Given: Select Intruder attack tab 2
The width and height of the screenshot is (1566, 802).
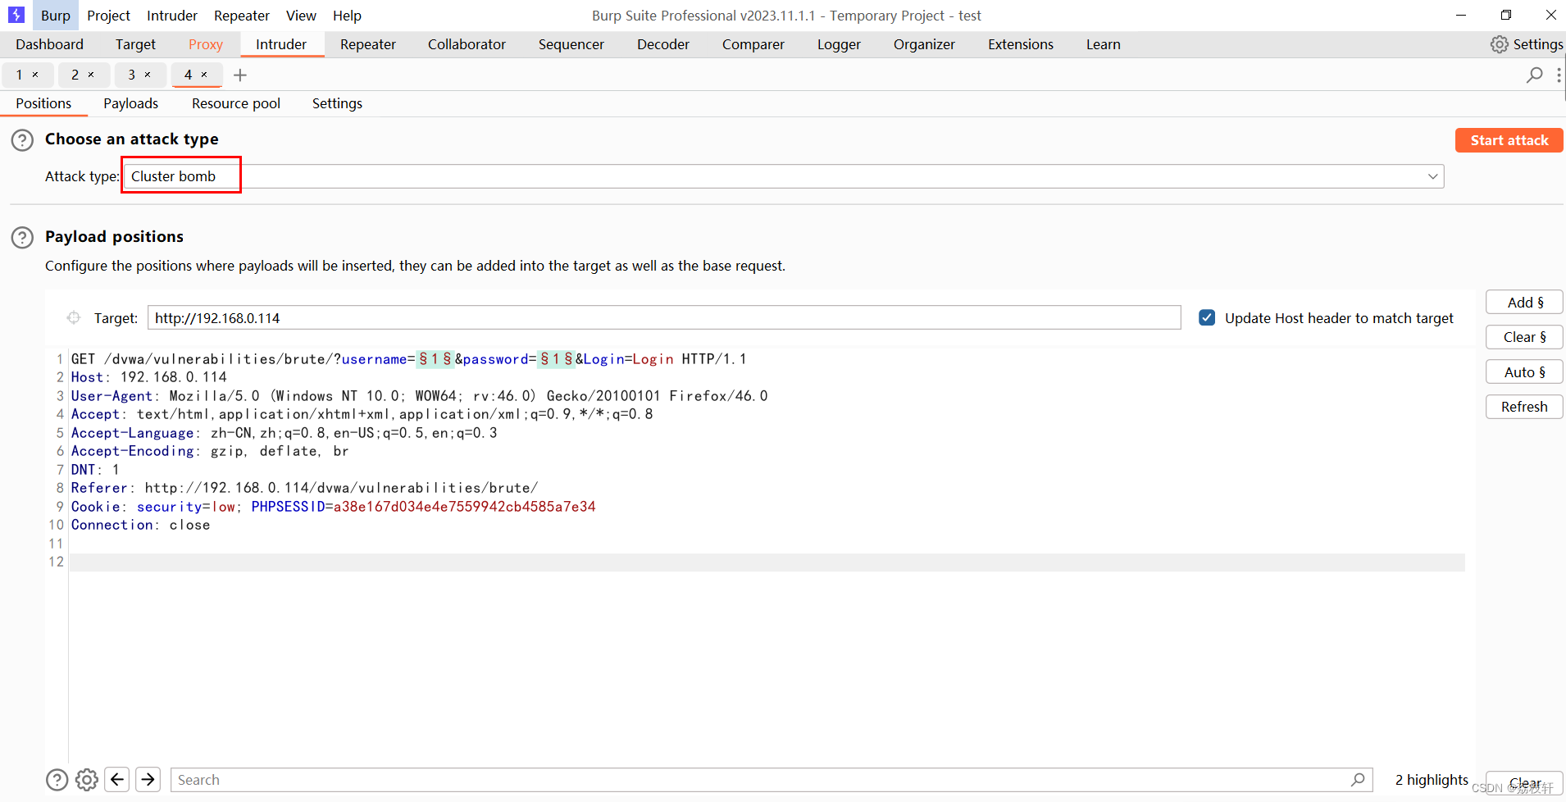Looking at the screenshot, I should coord(75,75).
